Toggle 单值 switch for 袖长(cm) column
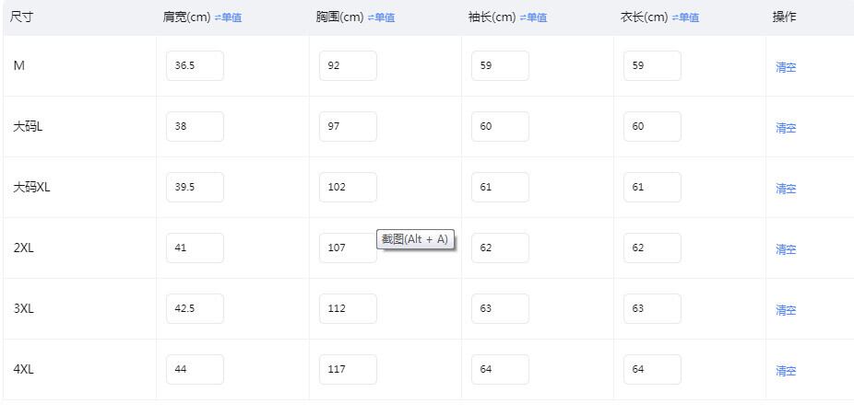 (533, 17)
